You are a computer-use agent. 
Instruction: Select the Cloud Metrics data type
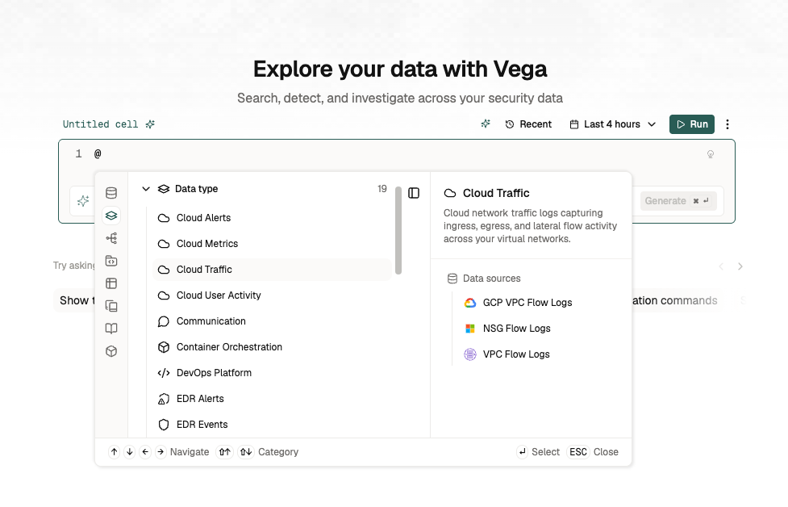[x=272, y=244]
